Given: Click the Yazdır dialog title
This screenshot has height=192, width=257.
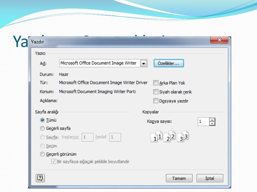Looking at the screenshot, I should point(38,42).
